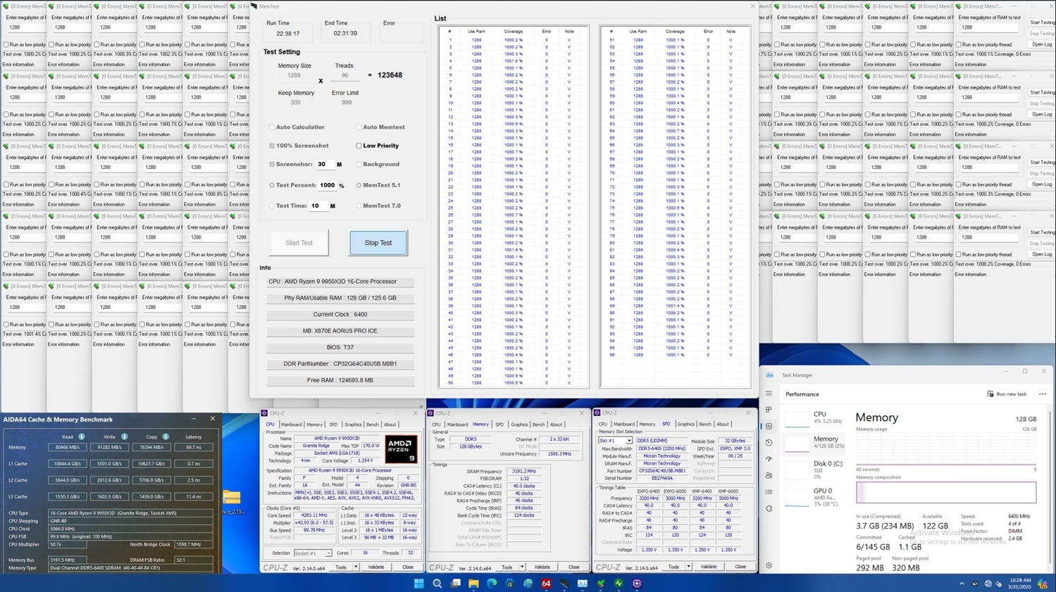
Task: Select MemTest 5.1 radio button
Action: [x=359, y=185]
